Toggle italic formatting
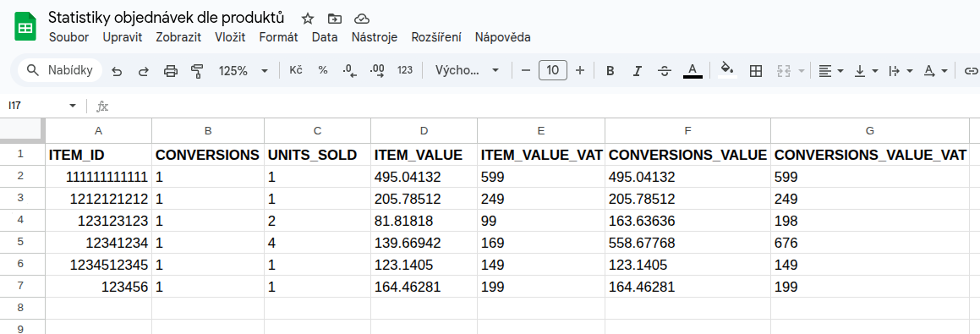This screenshot has width=980, height=334. 638,71
